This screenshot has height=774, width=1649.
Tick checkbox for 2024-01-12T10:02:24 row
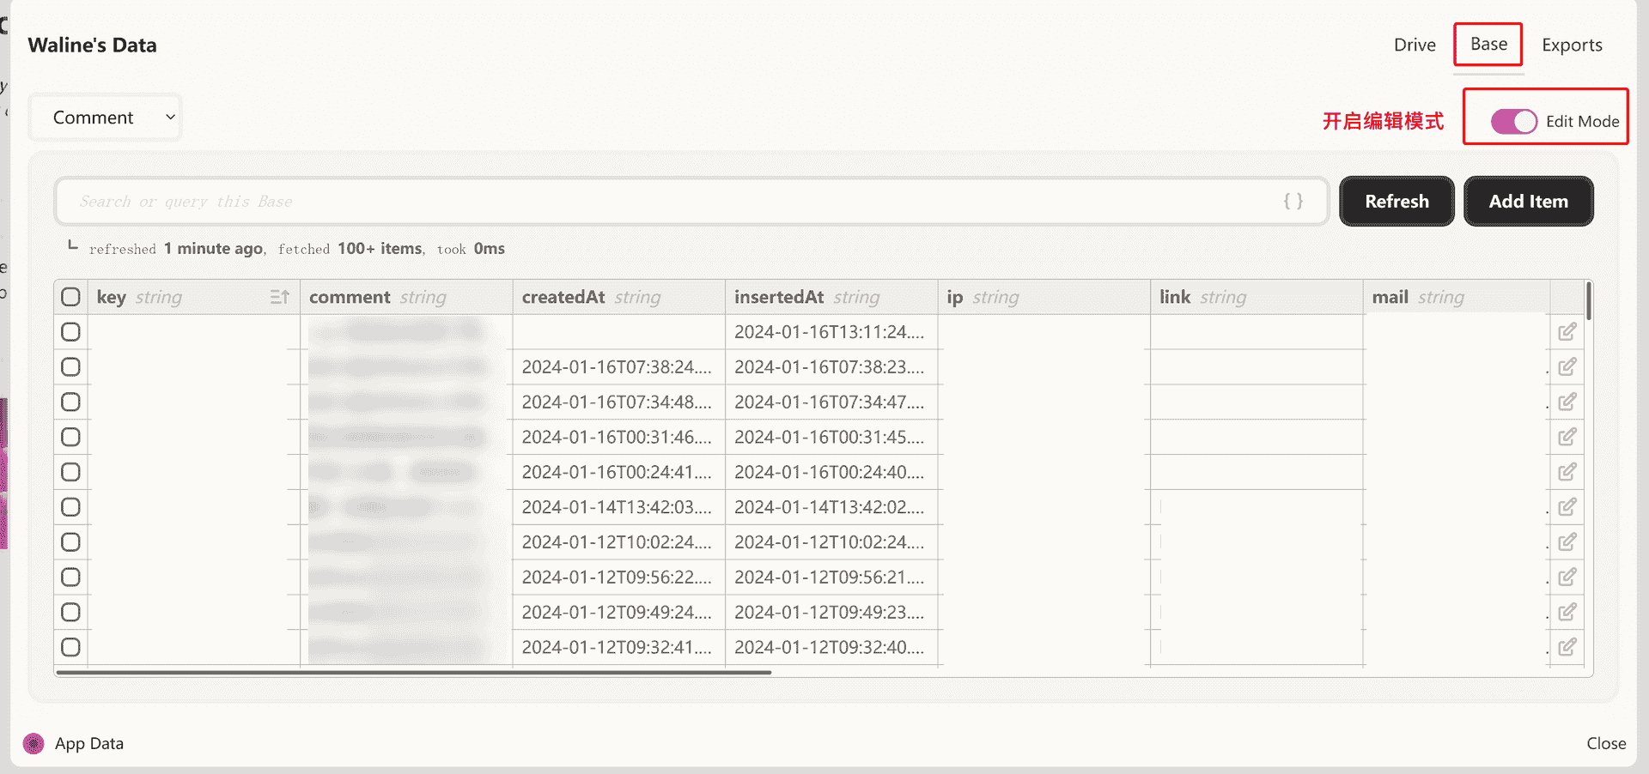click(70, 542)
